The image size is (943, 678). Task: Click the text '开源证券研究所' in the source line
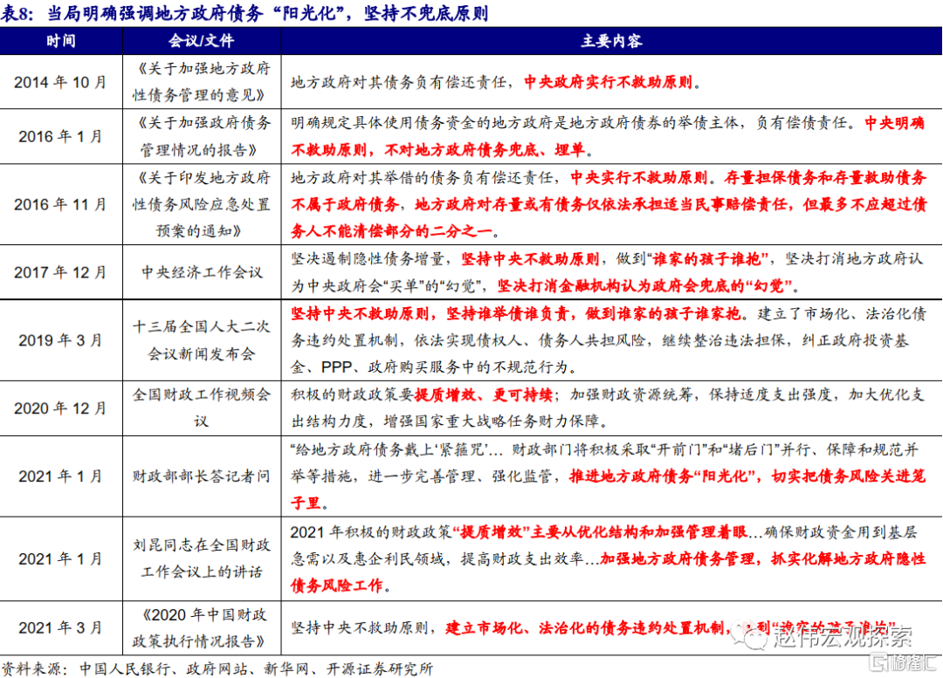tap(380, 669)
